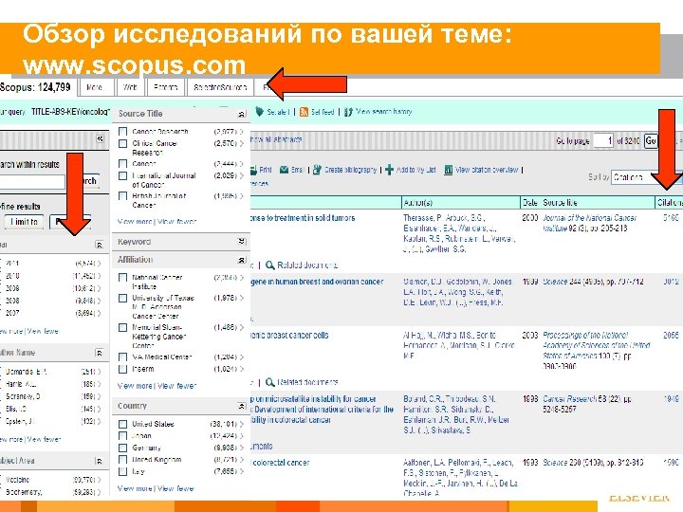Open the Sort by dropdown

point(646,177)
